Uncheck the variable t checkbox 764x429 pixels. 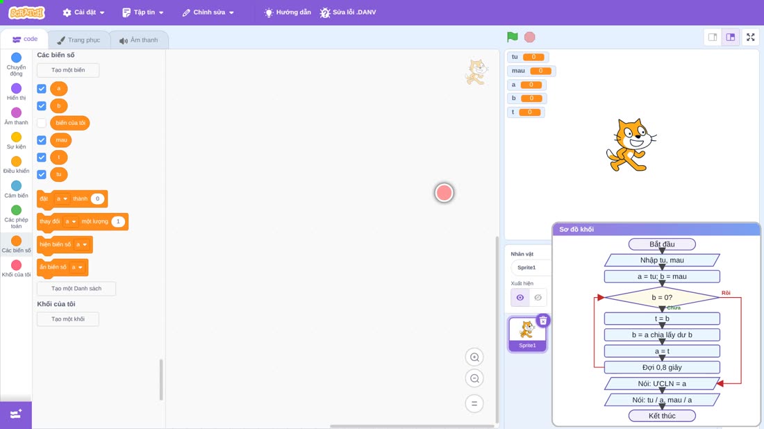pyautogui.click(x=42, y=158)
